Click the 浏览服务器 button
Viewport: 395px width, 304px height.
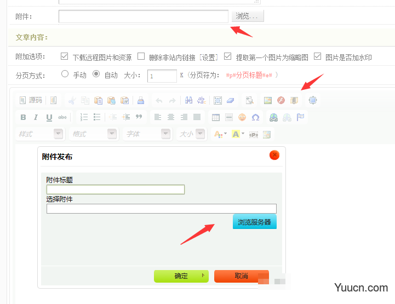(x=255, y=222)
